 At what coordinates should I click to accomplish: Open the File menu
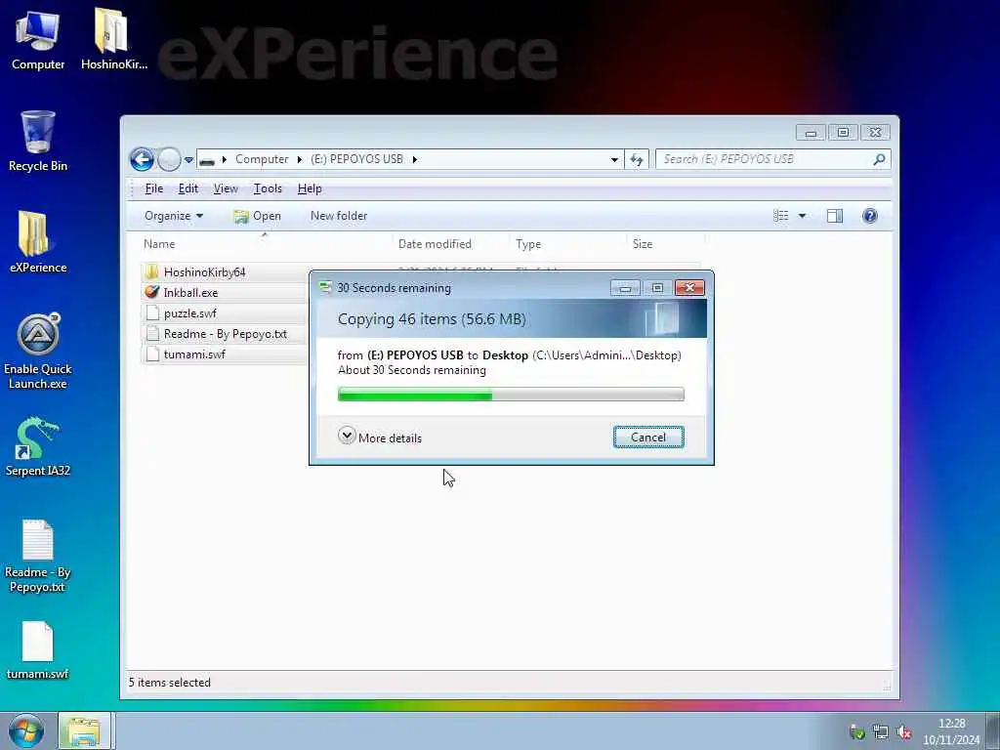pos(153,188)
